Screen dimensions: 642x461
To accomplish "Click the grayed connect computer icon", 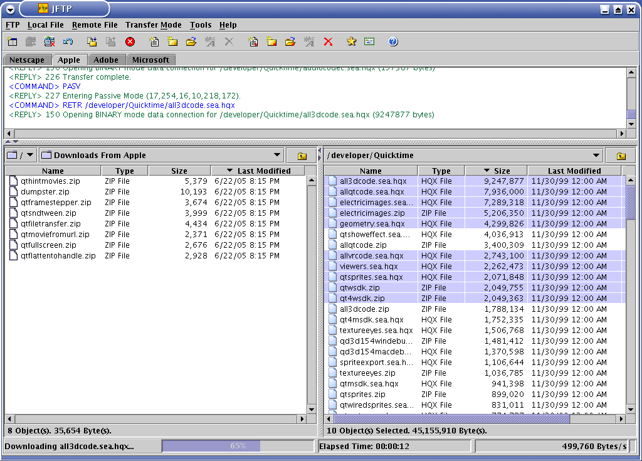I will [31, 41].
